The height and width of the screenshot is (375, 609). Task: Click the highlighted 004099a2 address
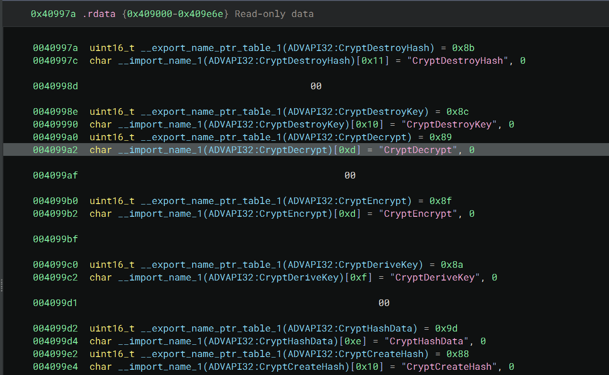point(55,150)
